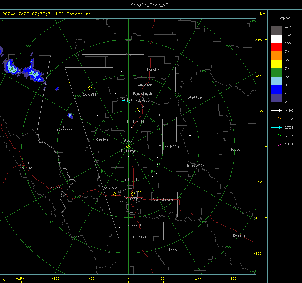
Task: Click the RedDeer city label
Action: [x=142, y=102]
